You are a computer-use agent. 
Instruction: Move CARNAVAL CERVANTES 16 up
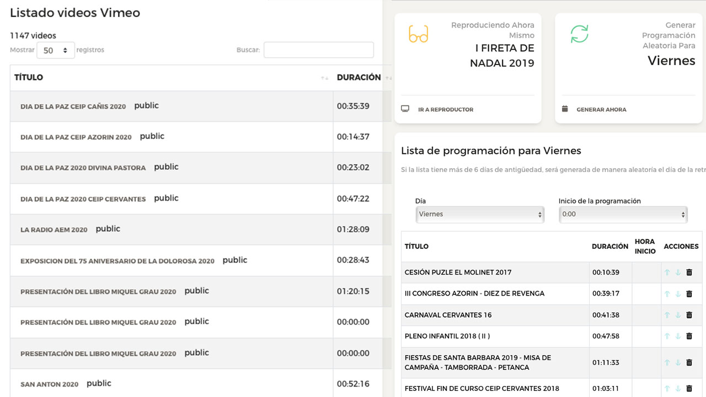pos(667,315)
